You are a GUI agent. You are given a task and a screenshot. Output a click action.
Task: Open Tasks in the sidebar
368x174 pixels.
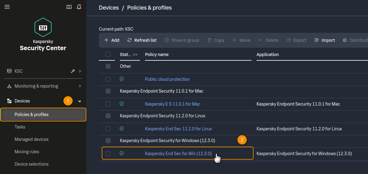click(x=20, y=127)
